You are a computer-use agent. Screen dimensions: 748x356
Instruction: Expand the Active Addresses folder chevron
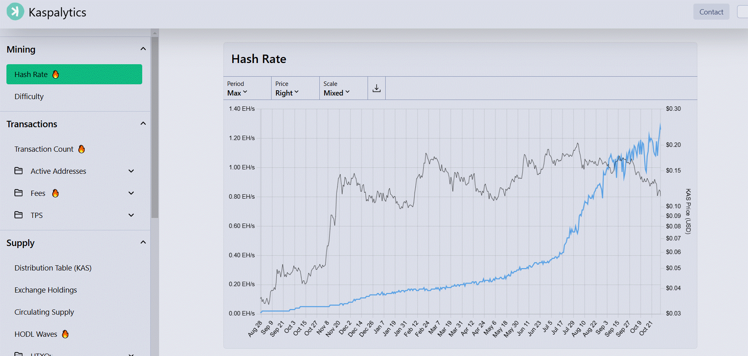pos(131,171)
